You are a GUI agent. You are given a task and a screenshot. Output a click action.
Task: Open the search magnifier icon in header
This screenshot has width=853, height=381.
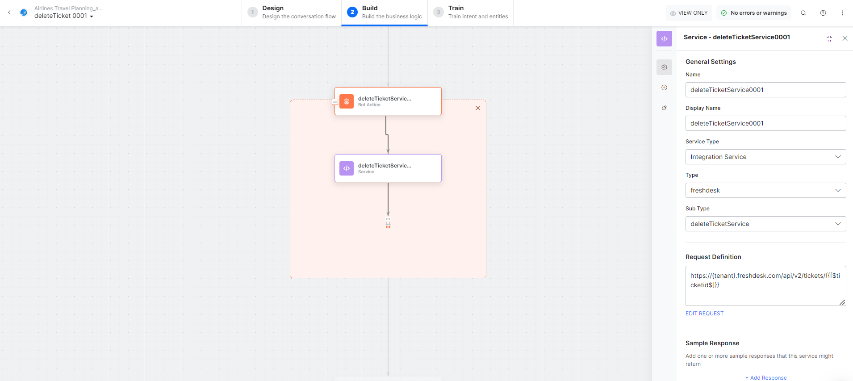pos(803,13)
